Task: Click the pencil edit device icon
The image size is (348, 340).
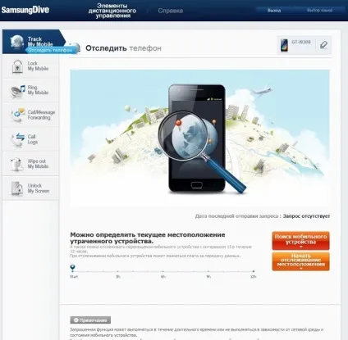Action: (x=323, y=45)
